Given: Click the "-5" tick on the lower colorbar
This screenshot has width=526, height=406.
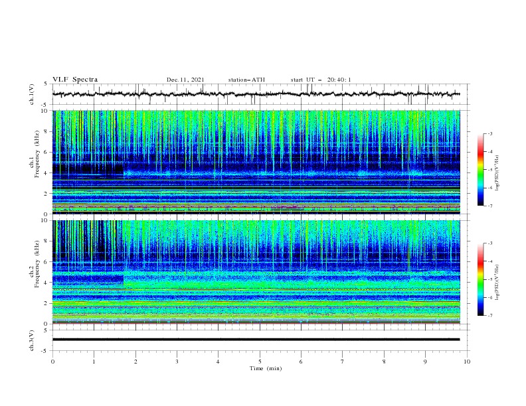Looking at the screenshot, I should pos(489,279).
